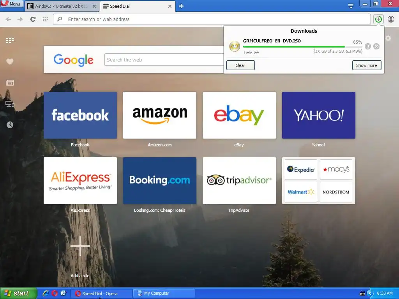Open Bookmarks heart icon in sidebar
This screenshot has width=399, height=299.
10,62
